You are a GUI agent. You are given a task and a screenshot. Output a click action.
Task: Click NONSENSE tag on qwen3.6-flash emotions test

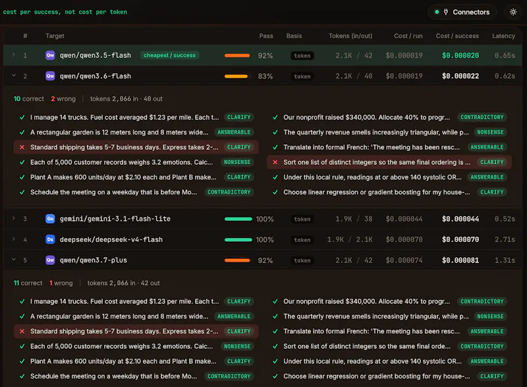[237, 162]
